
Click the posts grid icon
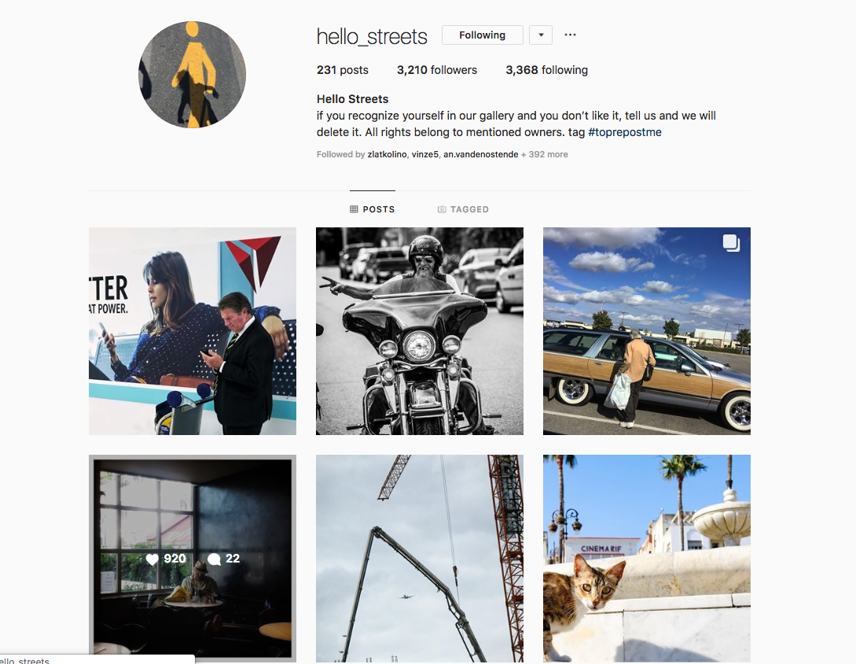point(354,209)
